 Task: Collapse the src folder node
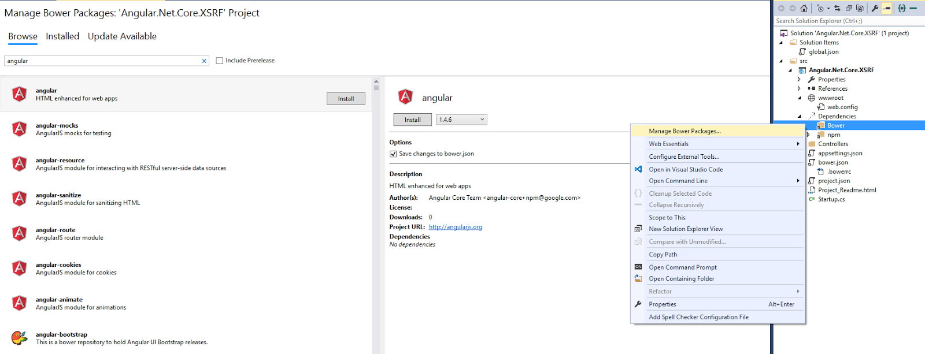781,61
